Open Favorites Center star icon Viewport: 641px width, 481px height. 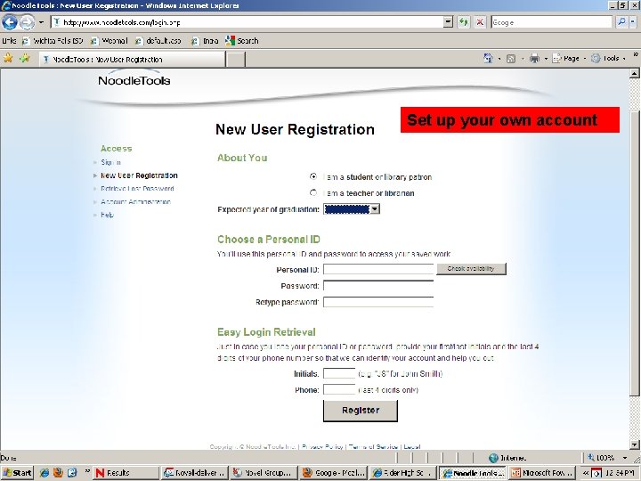pyautogui.click(x=8, y=59)
